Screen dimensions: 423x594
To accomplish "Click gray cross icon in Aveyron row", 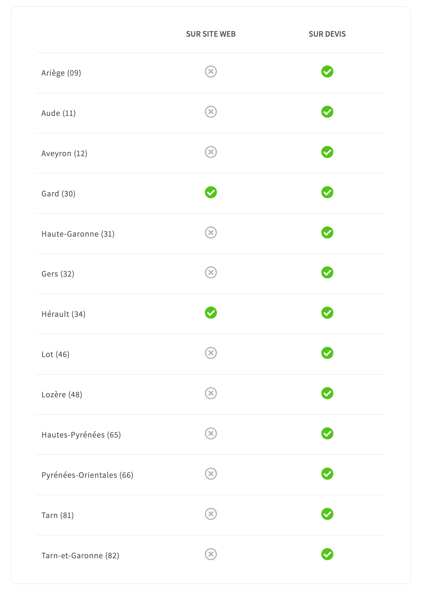I will click(211, 152).
